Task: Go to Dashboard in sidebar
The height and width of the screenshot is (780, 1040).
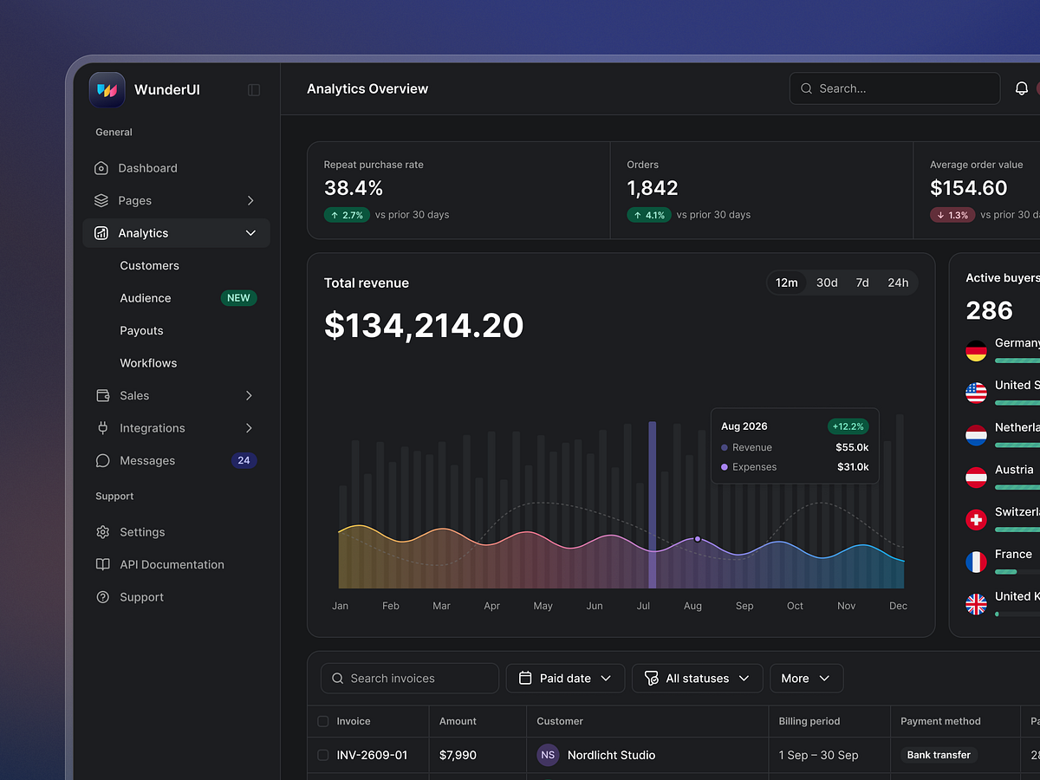Action: click(x=176, y=168)
